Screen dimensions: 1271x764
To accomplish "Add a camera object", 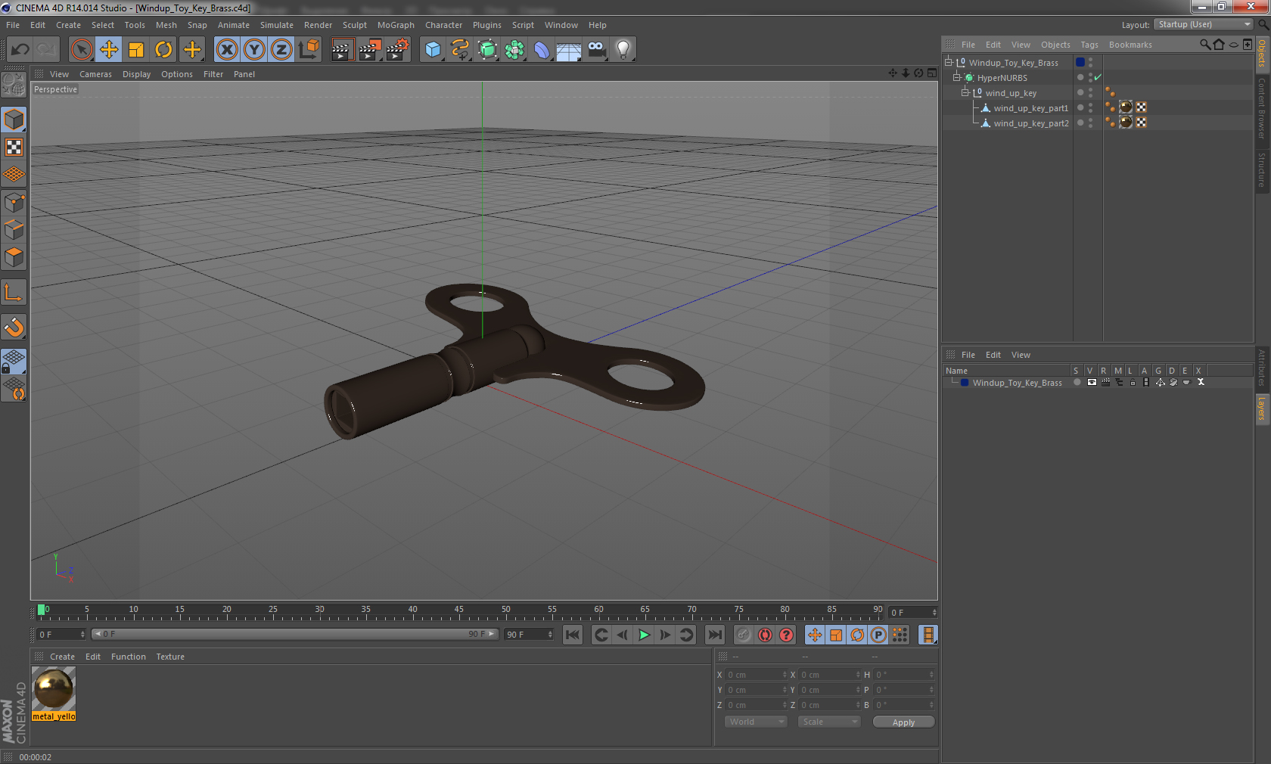I will [x=596, y=50].
